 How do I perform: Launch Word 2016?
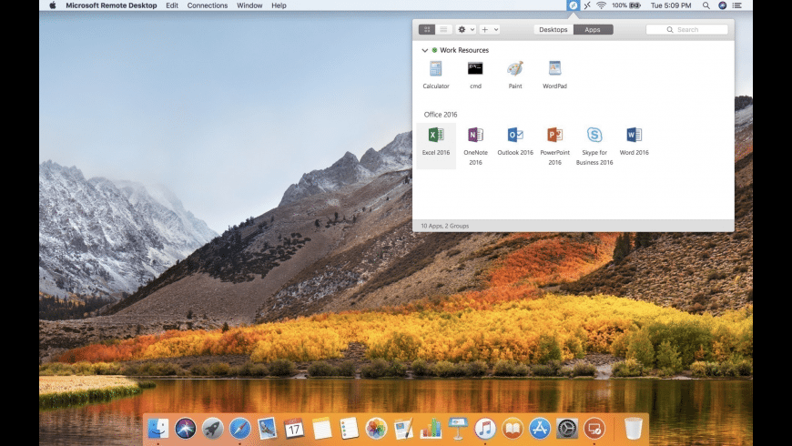(x=635, y=136)
